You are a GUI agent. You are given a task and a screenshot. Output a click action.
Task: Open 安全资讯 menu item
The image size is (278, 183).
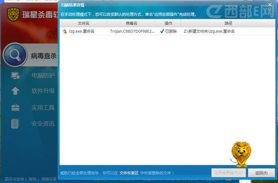[43, 123]
